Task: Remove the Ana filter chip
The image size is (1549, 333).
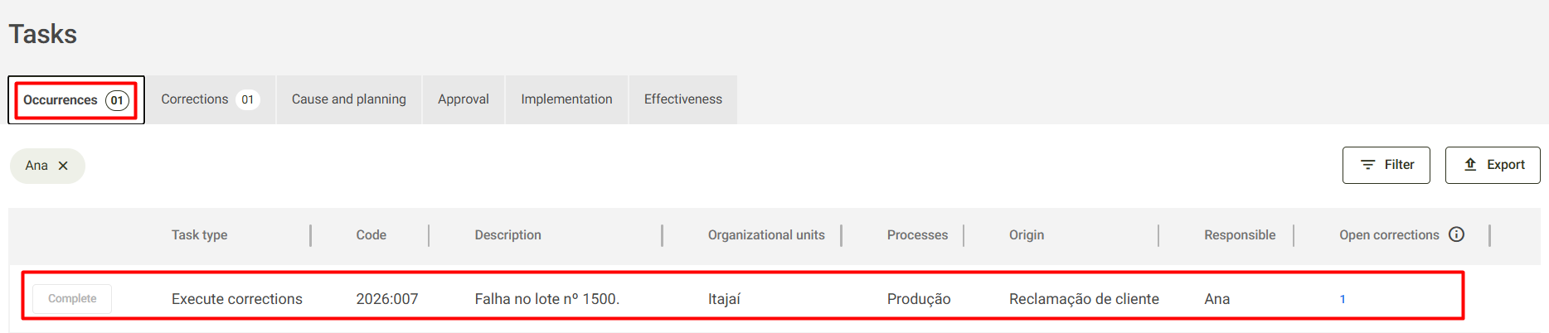Action: (x=63, y=166)
